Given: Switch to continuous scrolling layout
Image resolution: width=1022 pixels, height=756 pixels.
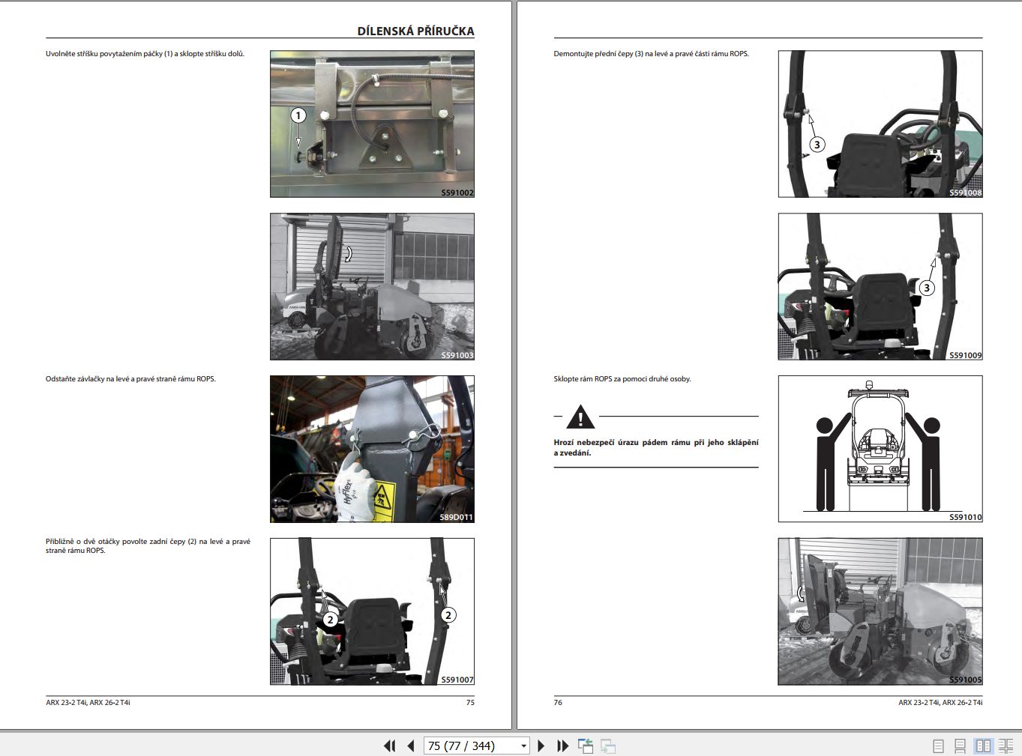Looking at the screenshot, I should coord(960,746).
